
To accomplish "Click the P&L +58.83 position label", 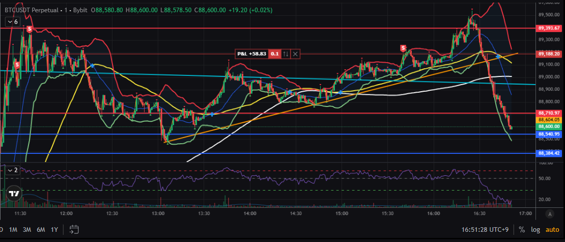I will click(x=252, y=53).
